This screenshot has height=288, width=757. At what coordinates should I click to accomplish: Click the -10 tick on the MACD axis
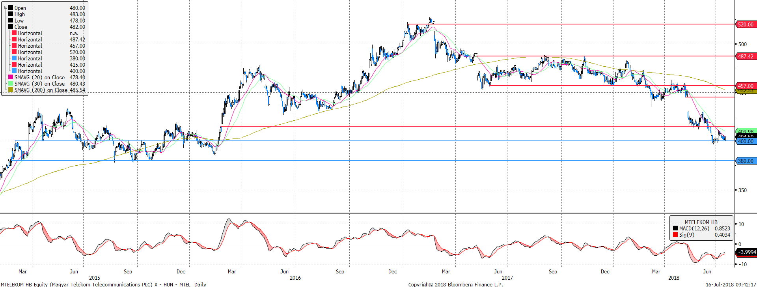coord(742,264)
